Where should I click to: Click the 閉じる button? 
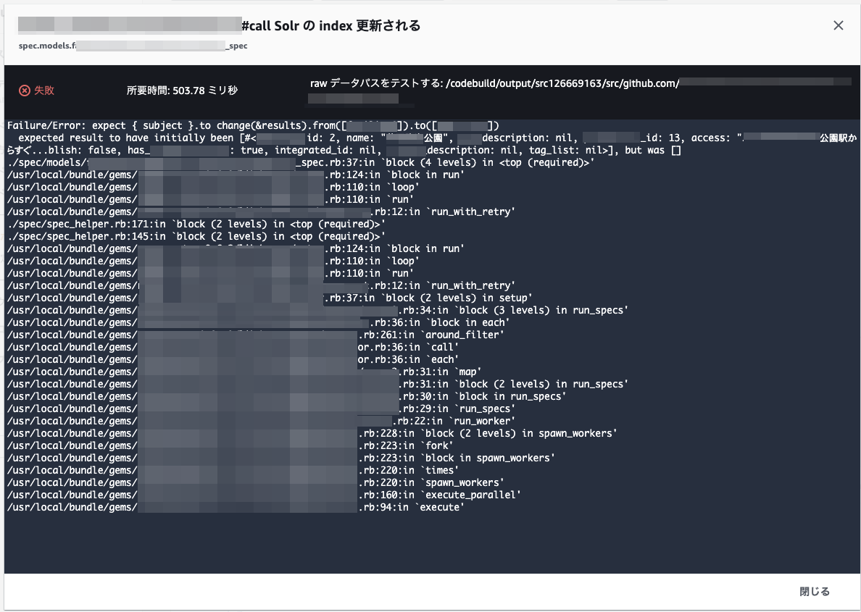(x=815, y=591)
